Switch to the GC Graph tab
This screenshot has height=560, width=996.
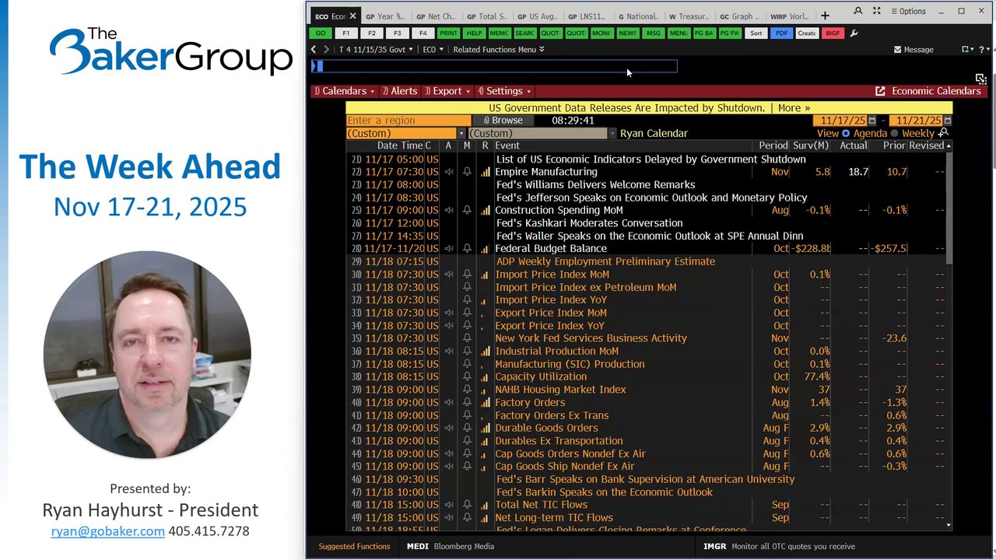pyautogui.click(x=739, y=16)
